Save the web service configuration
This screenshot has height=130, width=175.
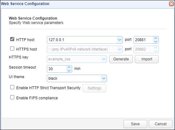(x=135, y=124)
